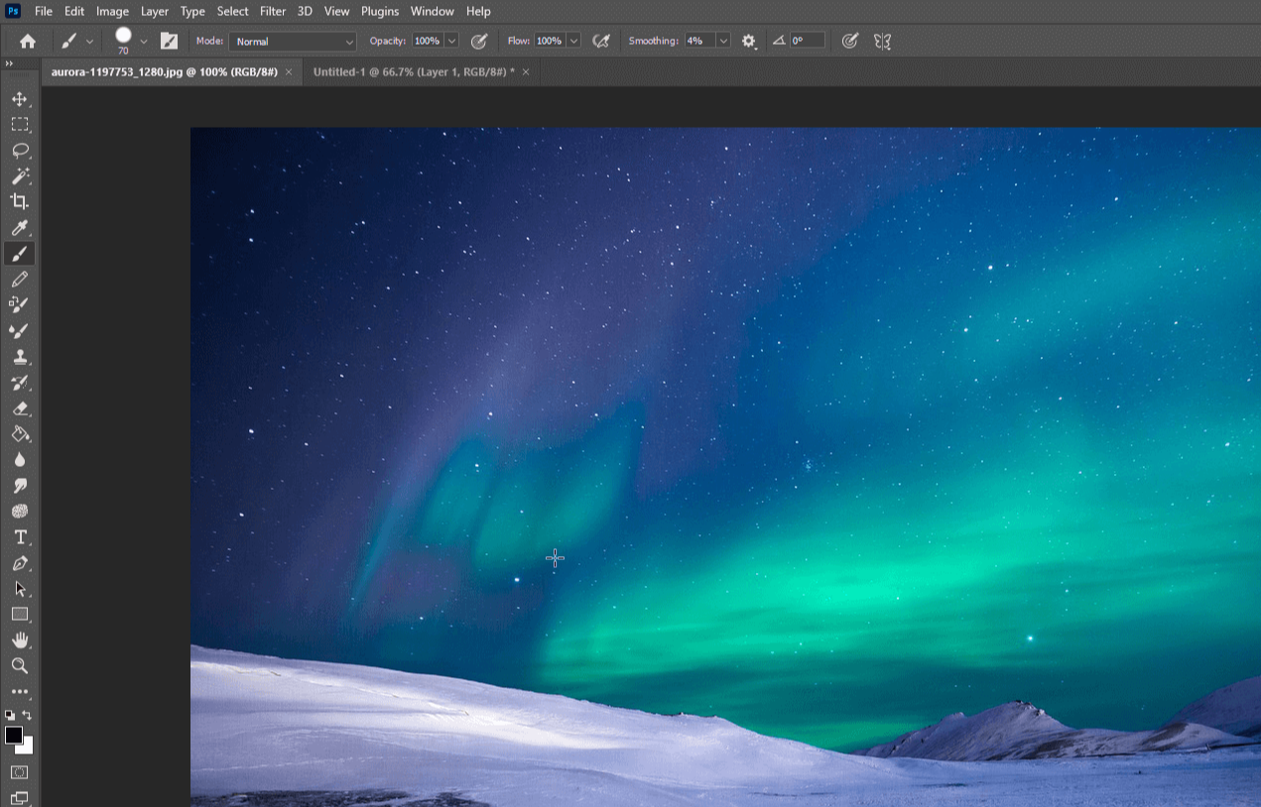Change screen mode at toolbar bottom
This screenshot has width=1261, height=807.
point(20,797)
